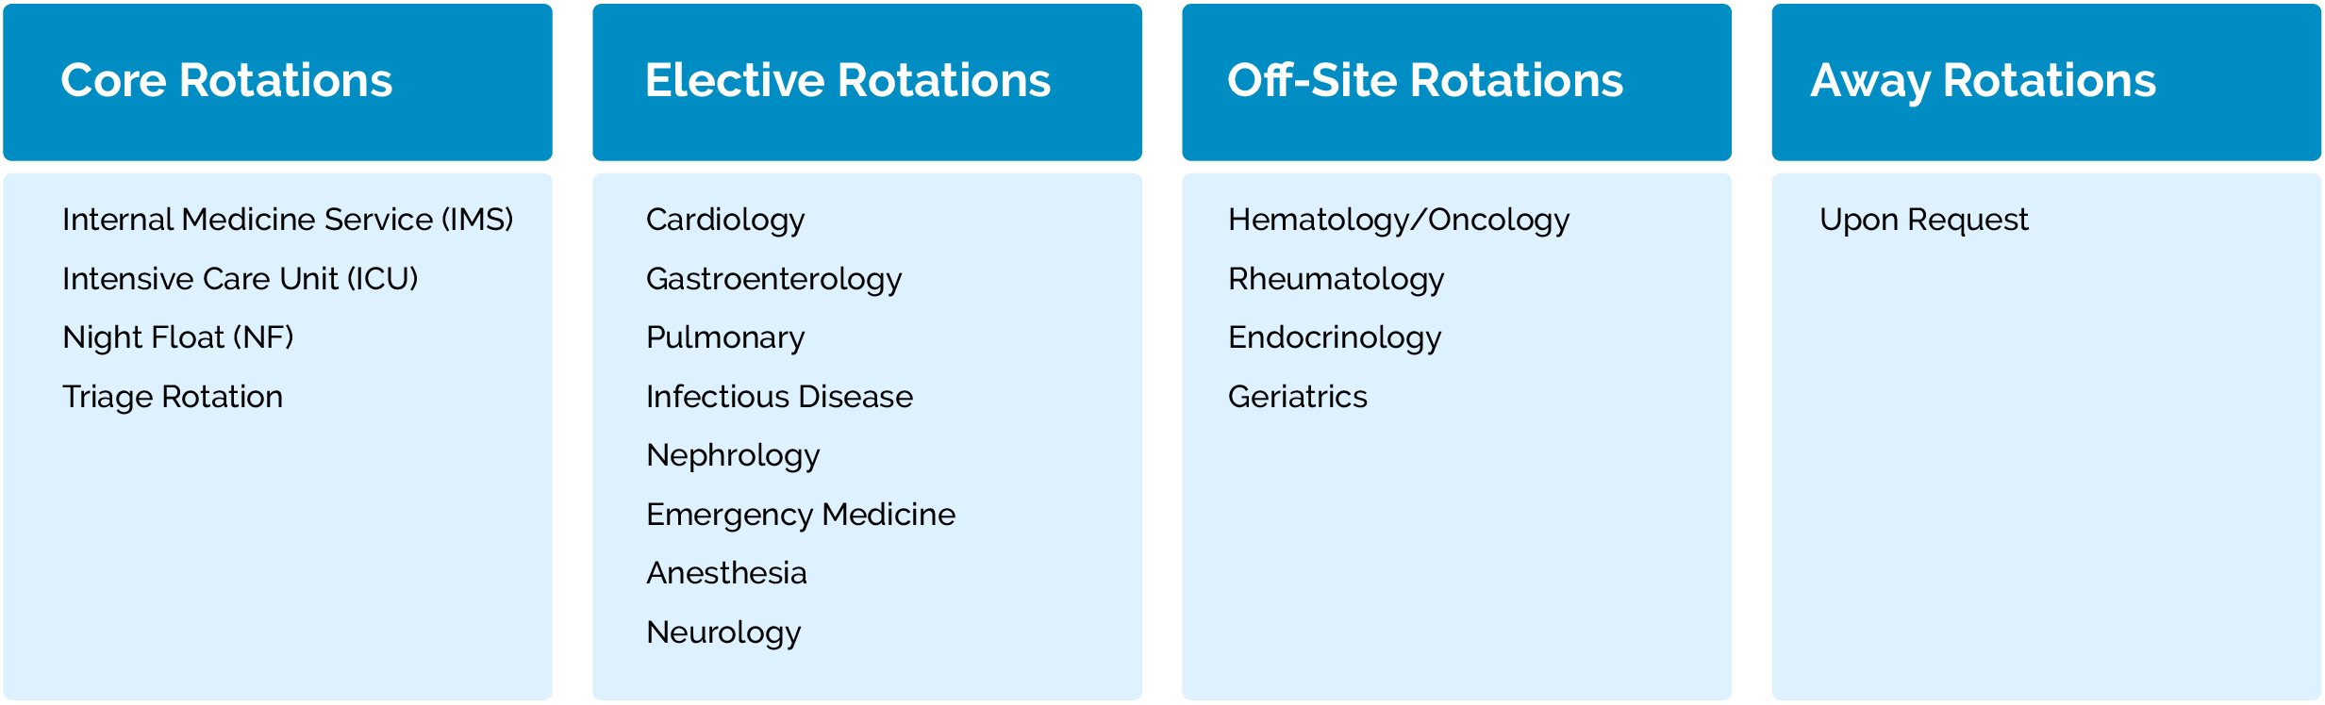Click the Rheumatology off-site rotation
The height and width of the screenshot is (705, 2325).
1336,279
